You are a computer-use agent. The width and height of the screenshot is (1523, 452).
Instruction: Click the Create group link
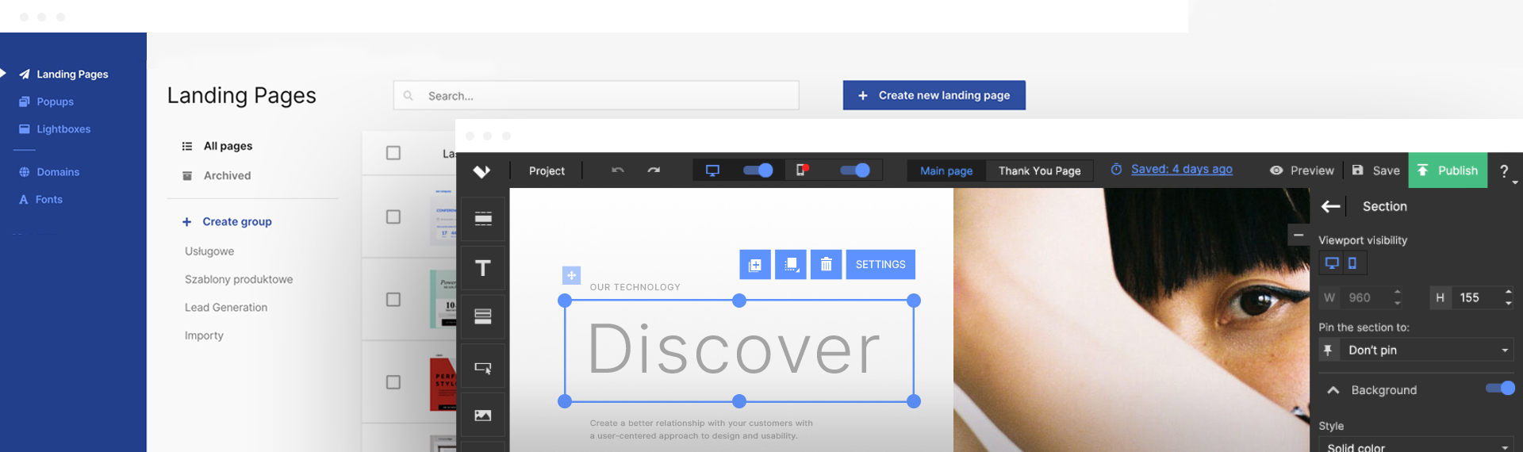coord(227,221)
